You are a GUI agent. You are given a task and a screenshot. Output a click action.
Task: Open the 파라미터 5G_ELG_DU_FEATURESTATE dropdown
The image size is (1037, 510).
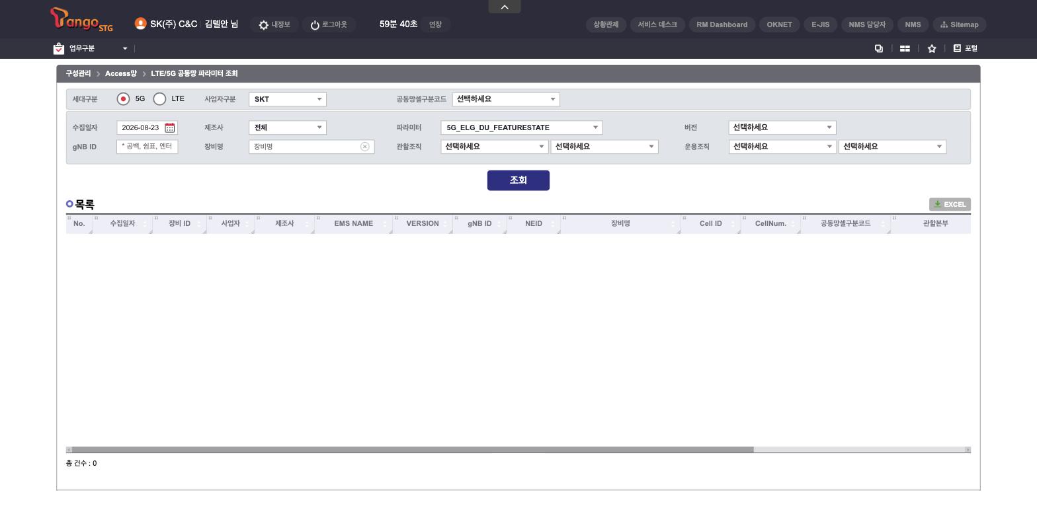[522, 127]
